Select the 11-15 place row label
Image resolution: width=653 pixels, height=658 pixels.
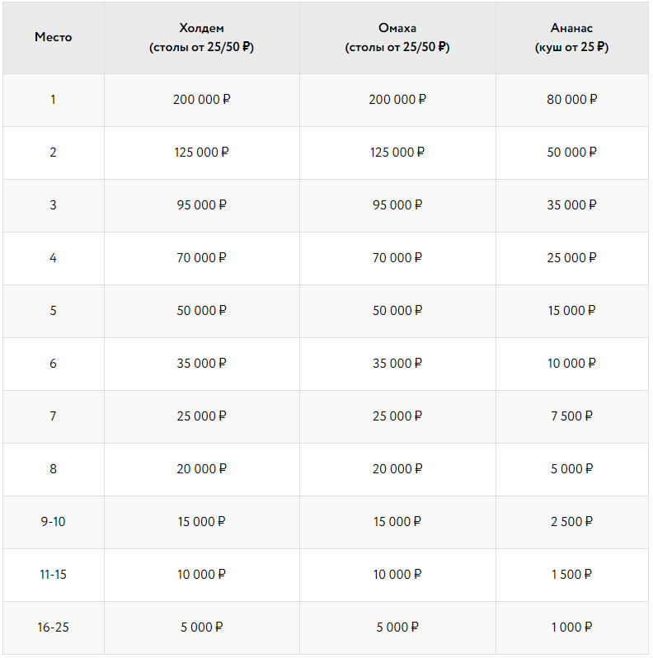point(53,575)
